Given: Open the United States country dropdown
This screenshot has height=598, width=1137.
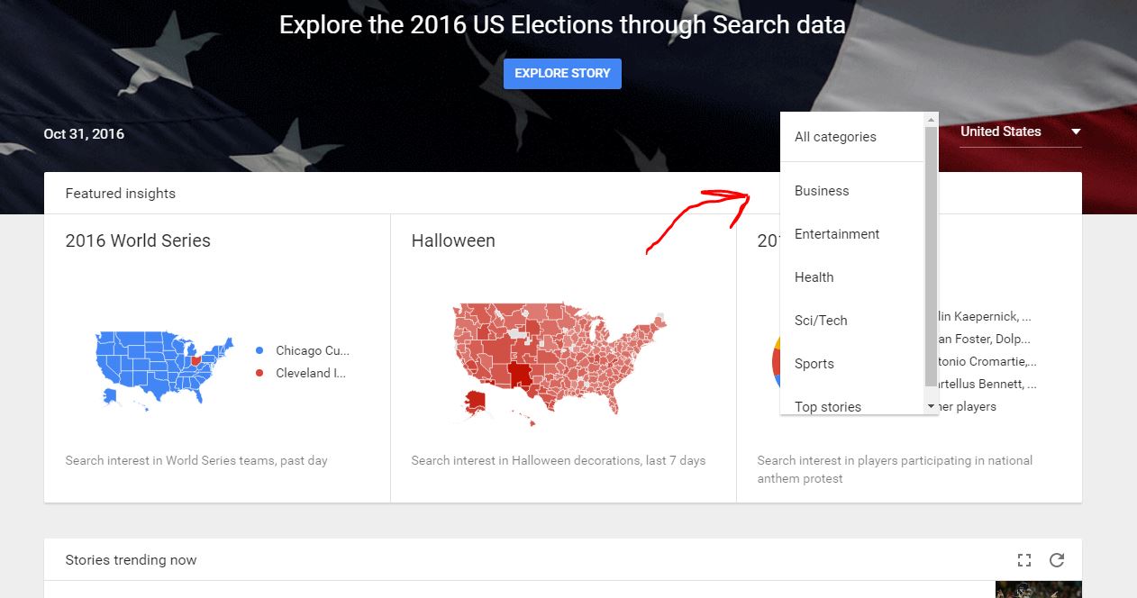Looking at the screenshot, I should (1020, 131).
